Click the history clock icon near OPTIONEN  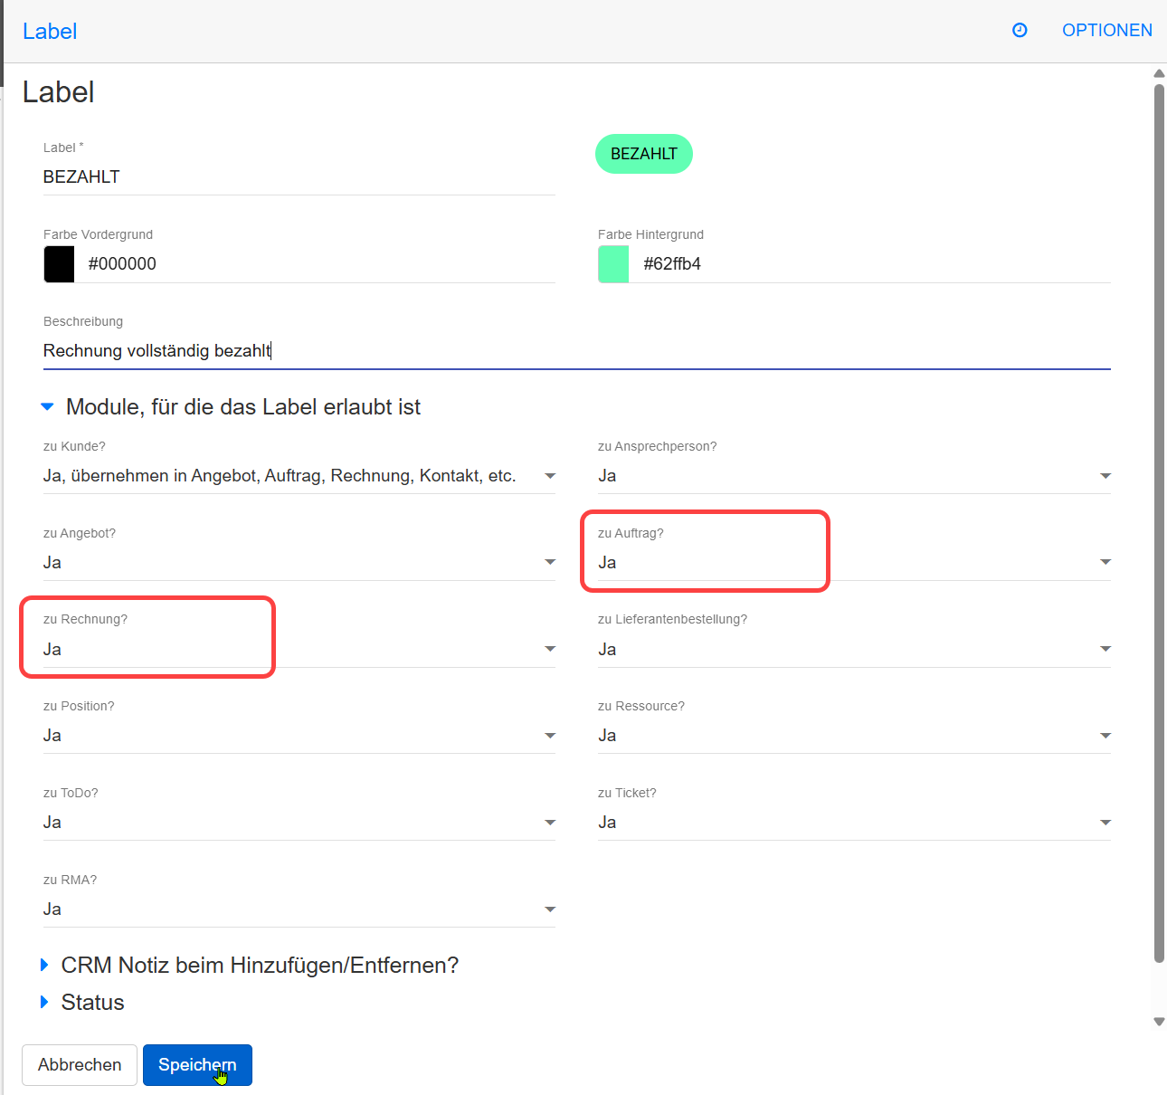click(1020, 31)
